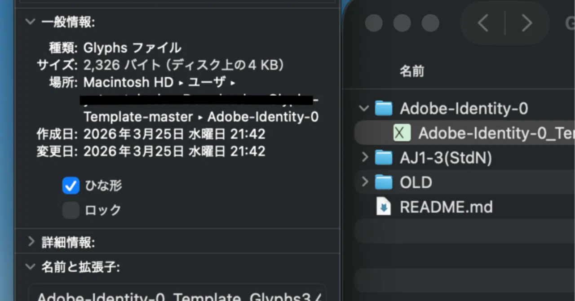This screenshot has width=575, height=301.
Task: Click the Adobe-Identity-0 folder icon
Action: (x=383, y=108)
